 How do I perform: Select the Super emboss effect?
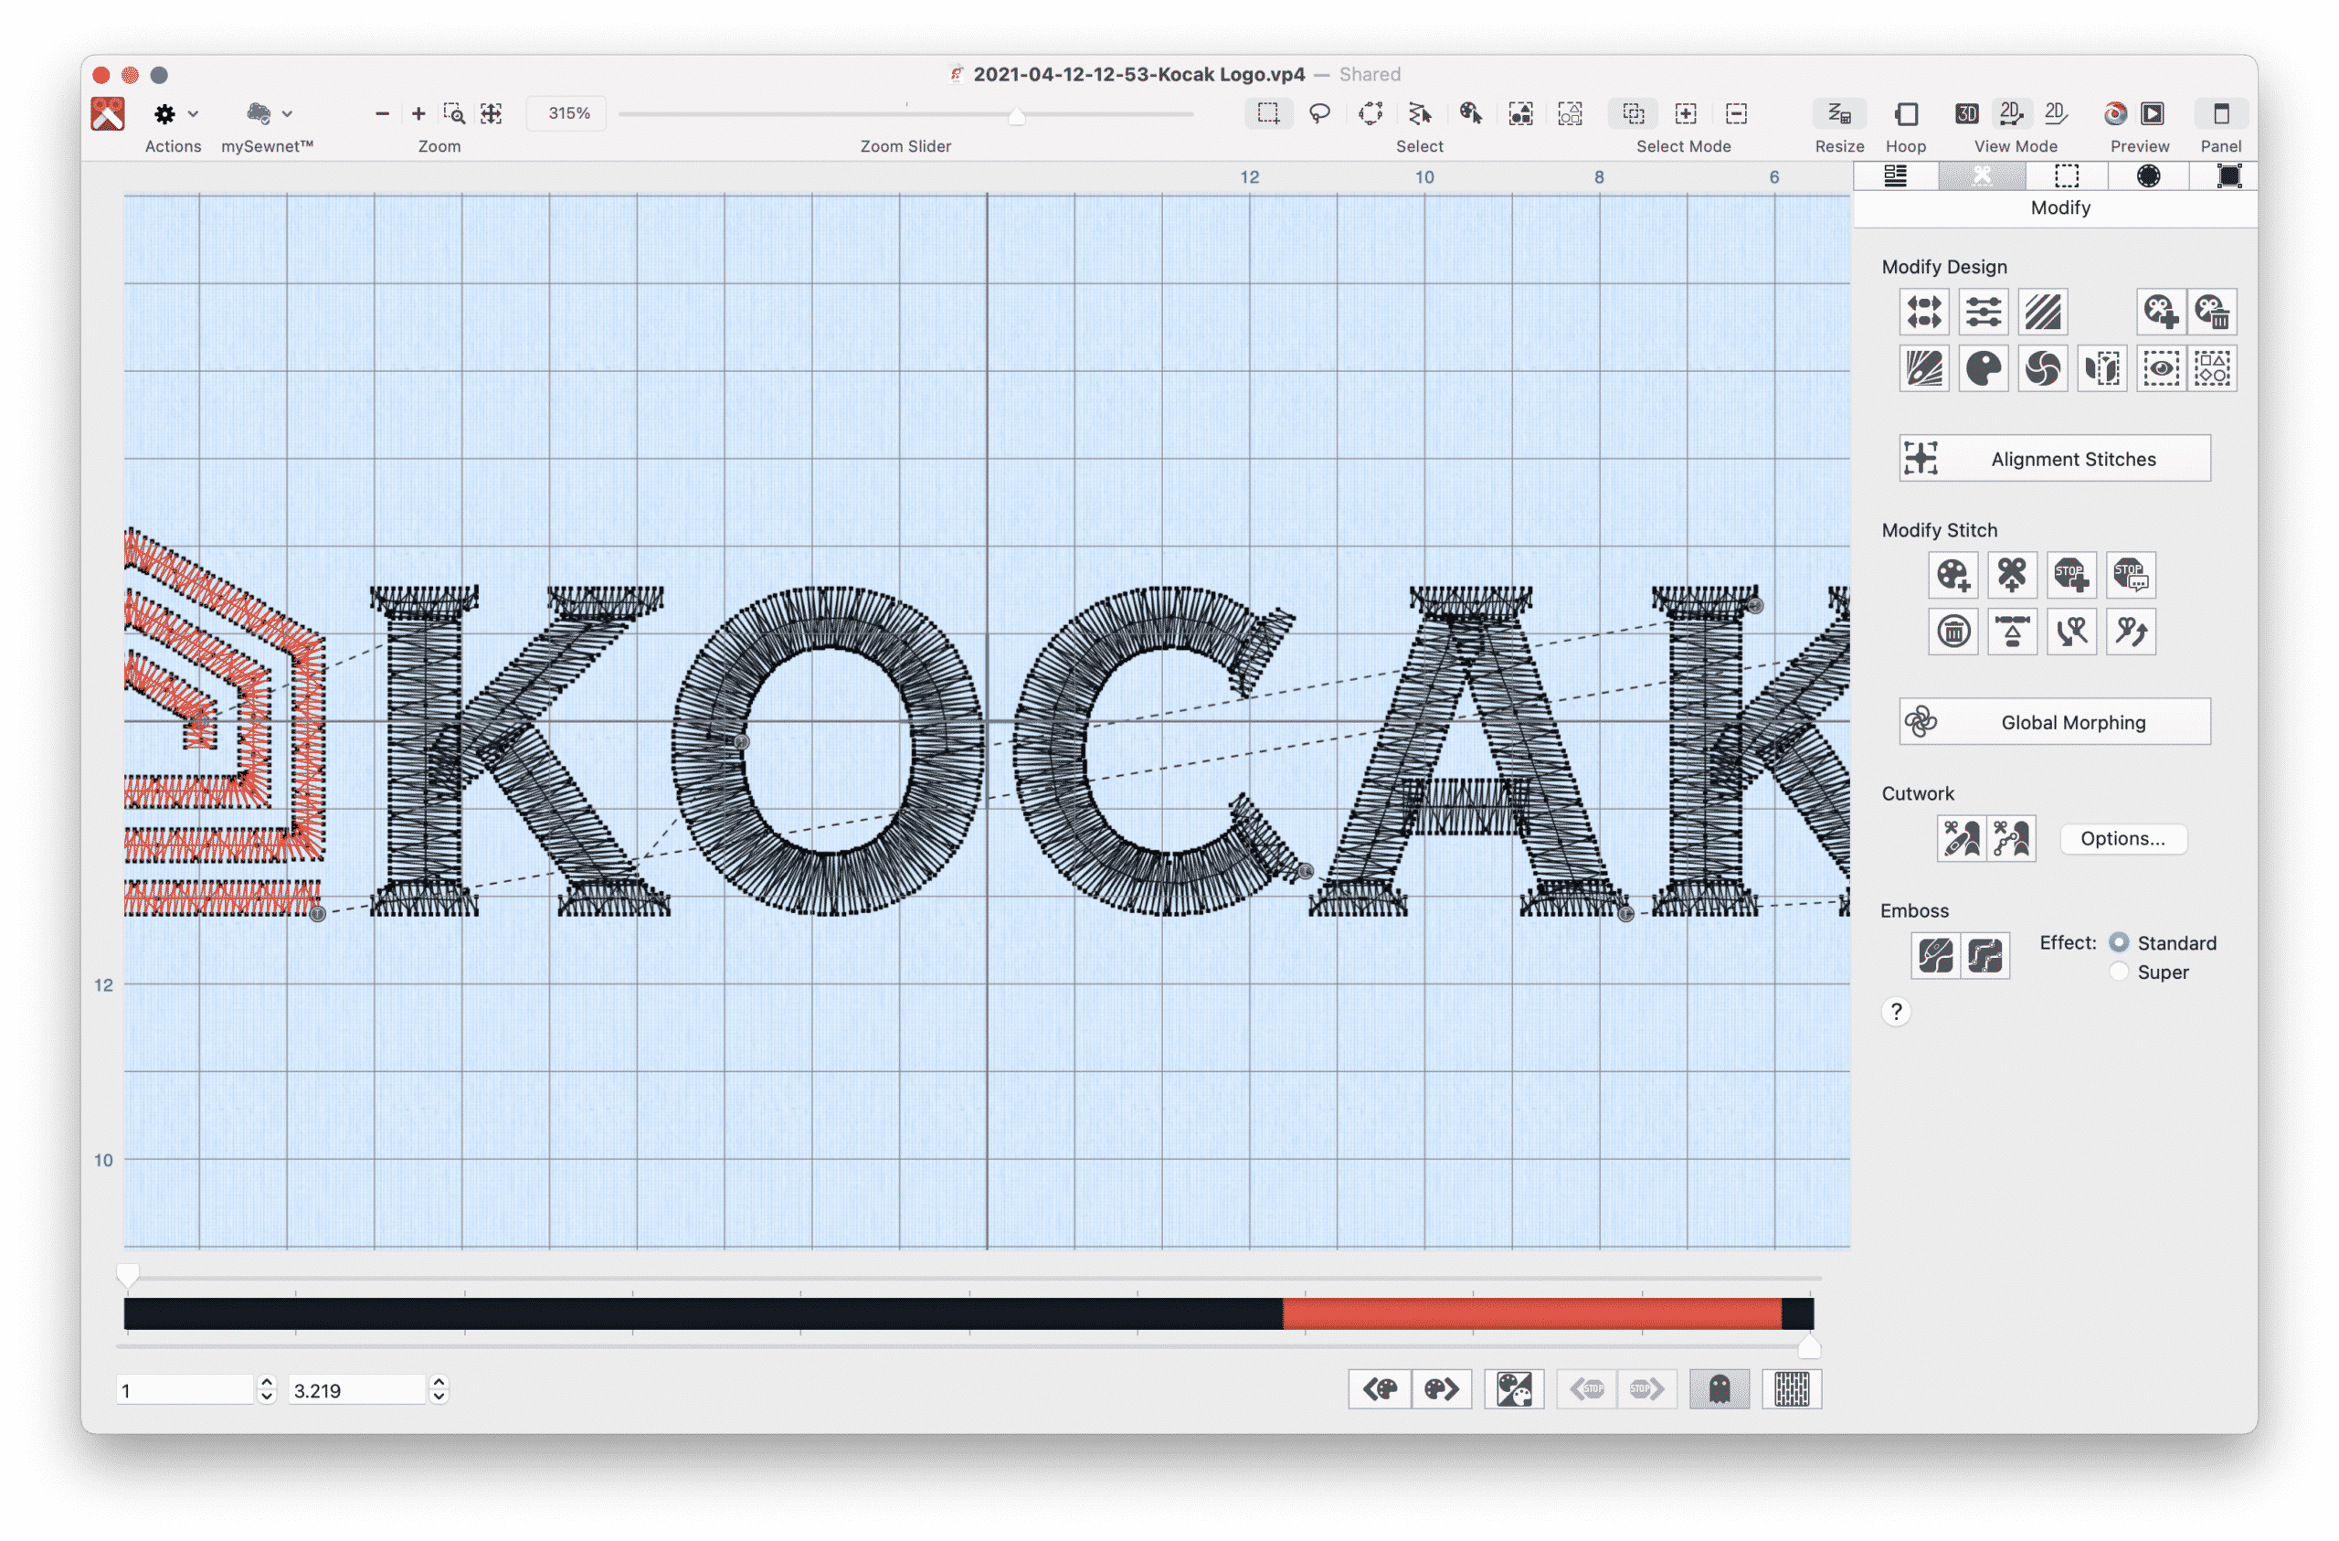point(2118,972)
